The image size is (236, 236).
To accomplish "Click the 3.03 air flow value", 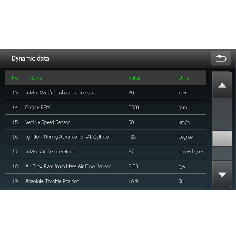I will point(133,166).
